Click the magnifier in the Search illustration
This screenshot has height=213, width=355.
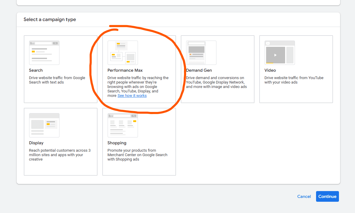(x=55, y=43)
